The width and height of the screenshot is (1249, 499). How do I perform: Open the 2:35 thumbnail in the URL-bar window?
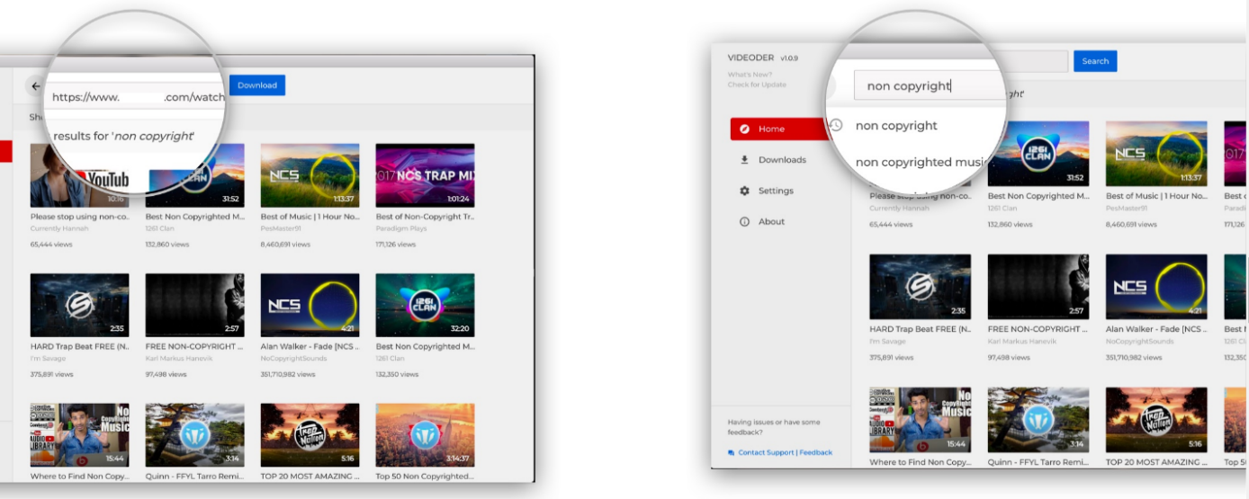coord(79,305)
